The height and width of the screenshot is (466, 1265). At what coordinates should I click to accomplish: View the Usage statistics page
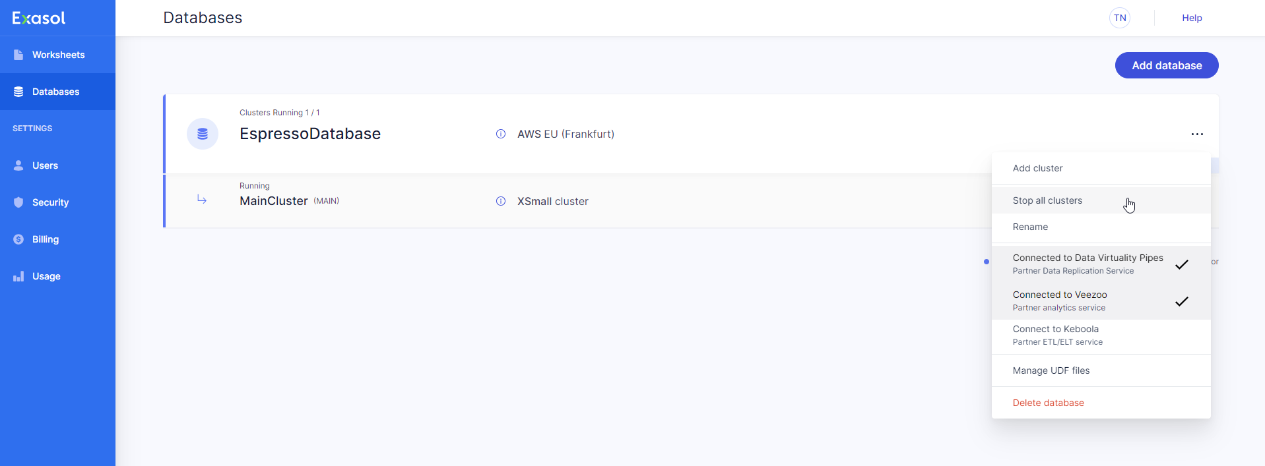point(46,276)
